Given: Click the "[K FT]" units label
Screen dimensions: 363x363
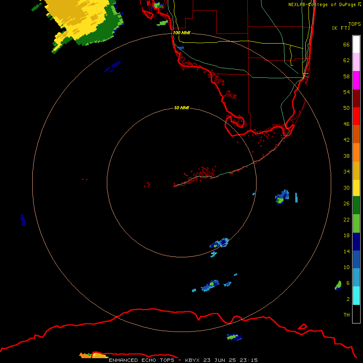Looking at the screenshot, I should click(341, 28).
